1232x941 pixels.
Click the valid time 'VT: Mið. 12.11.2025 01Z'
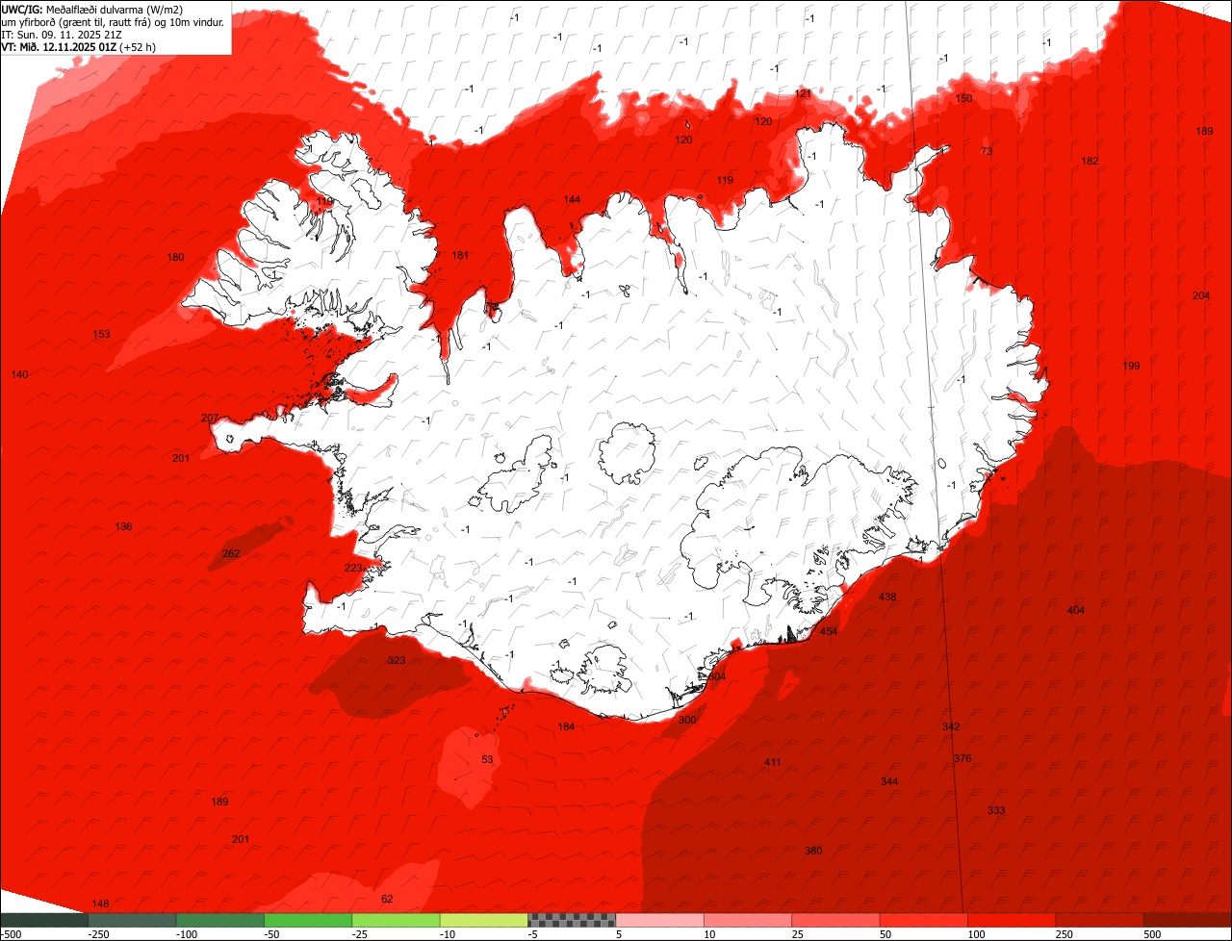click(60, 47)
